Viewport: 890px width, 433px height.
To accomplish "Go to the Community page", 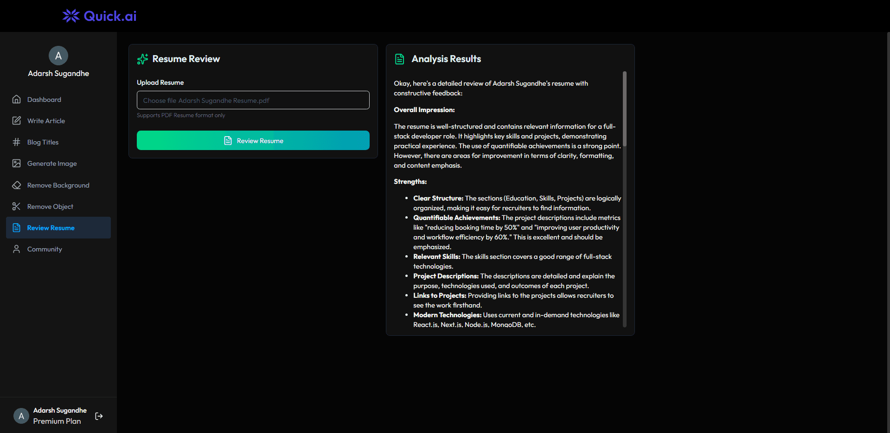I will point(45,249).
